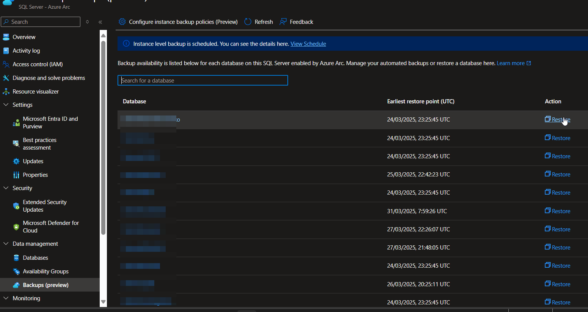This screenshot has height=312, width=588.
Task: Click the Configure instance backup policies gear icon
Action: point(122,22)
